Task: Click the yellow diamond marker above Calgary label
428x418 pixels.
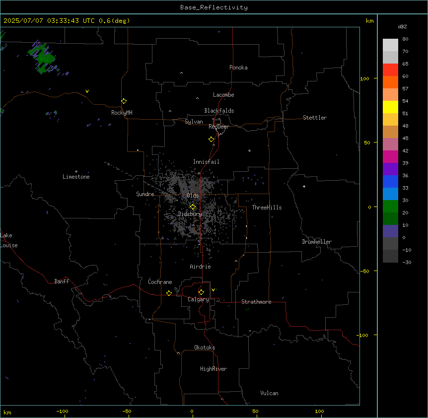Action: [201, 292]
